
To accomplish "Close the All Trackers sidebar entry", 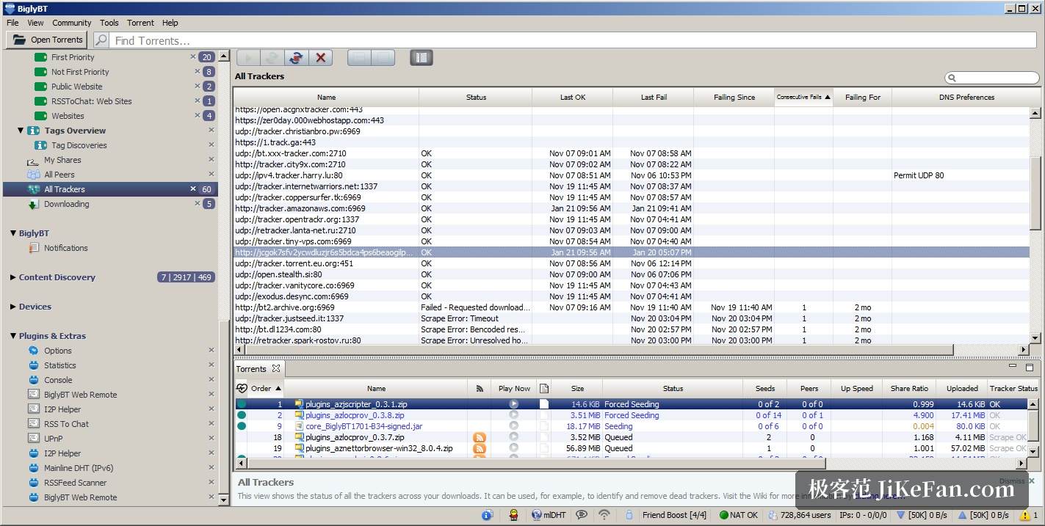I will pos(194,189).
